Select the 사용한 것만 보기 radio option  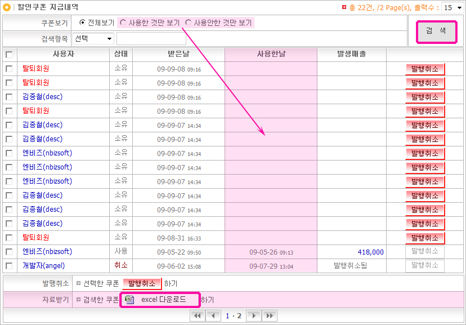coord(123,23)
